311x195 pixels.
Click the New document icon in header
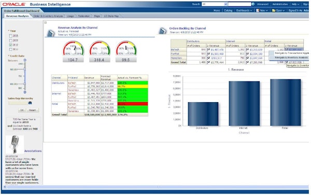tap(258, 10)
